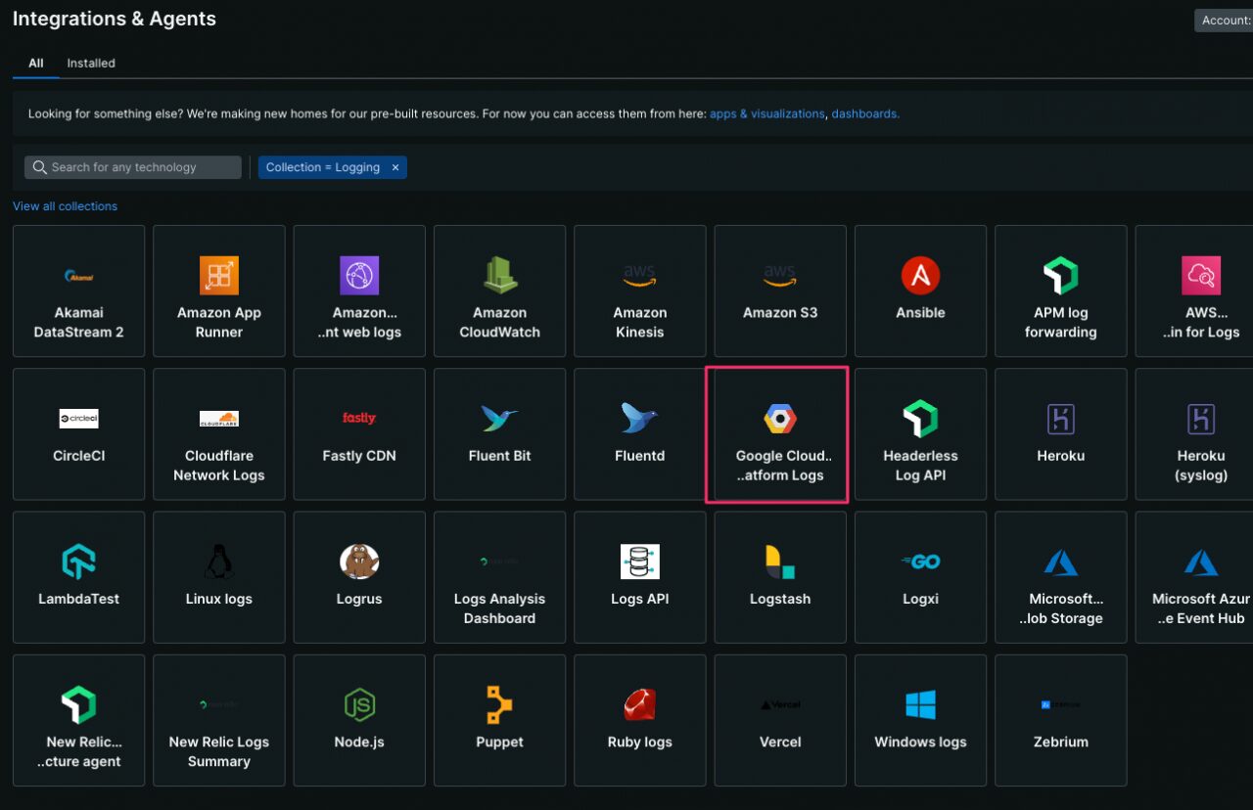Remove the Collection = Logging filter
The height and width of the screenshot is (810, 1253).
coord(395,167)
